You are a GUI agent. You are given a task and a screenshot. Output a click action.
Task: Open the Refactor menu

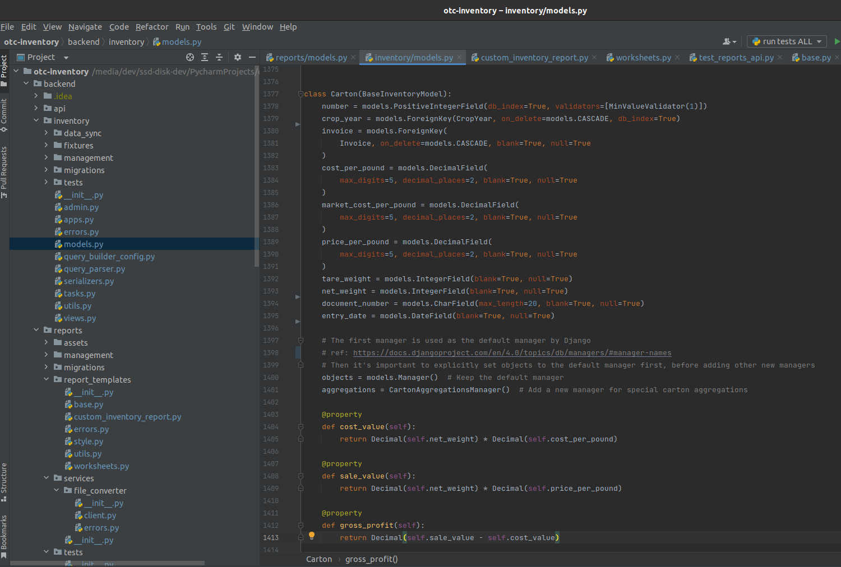(151, 27)
